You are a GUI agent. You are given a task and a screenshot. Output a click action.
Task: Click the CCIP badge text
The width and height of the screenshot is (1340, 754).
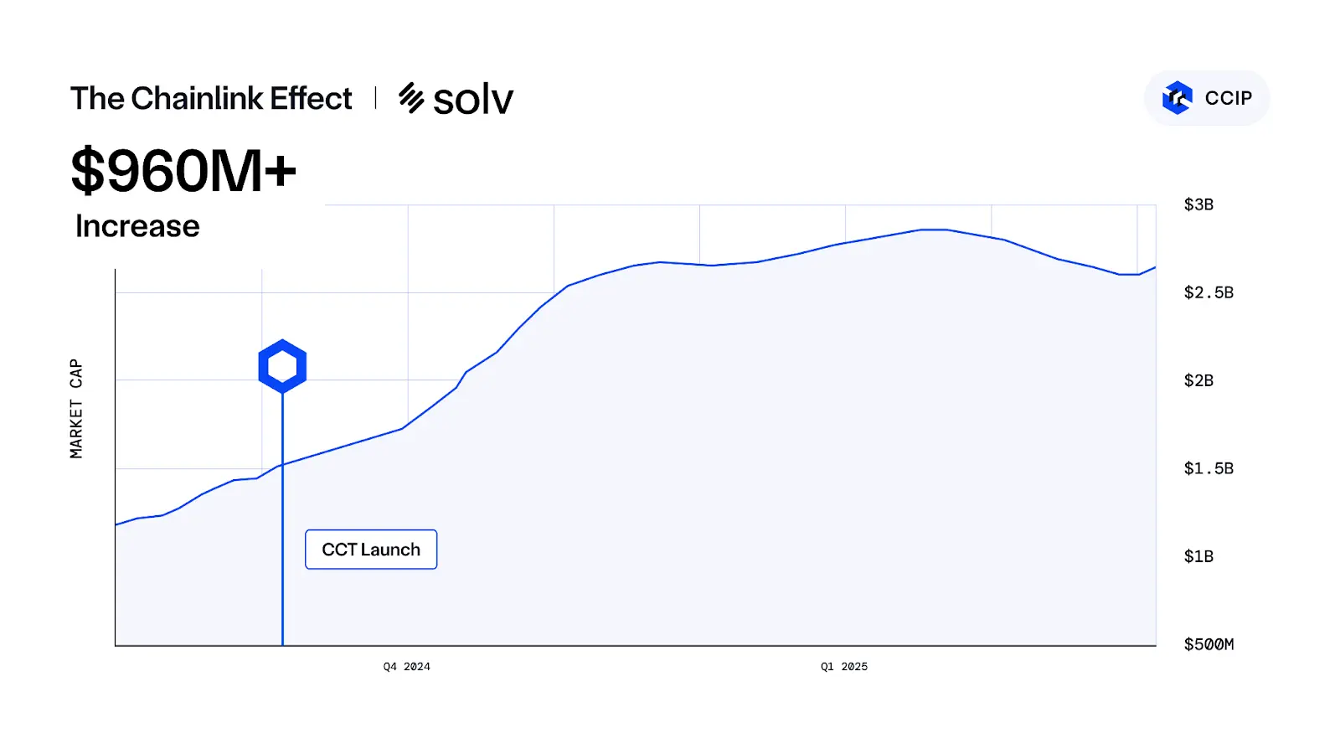click(1228, 98)
